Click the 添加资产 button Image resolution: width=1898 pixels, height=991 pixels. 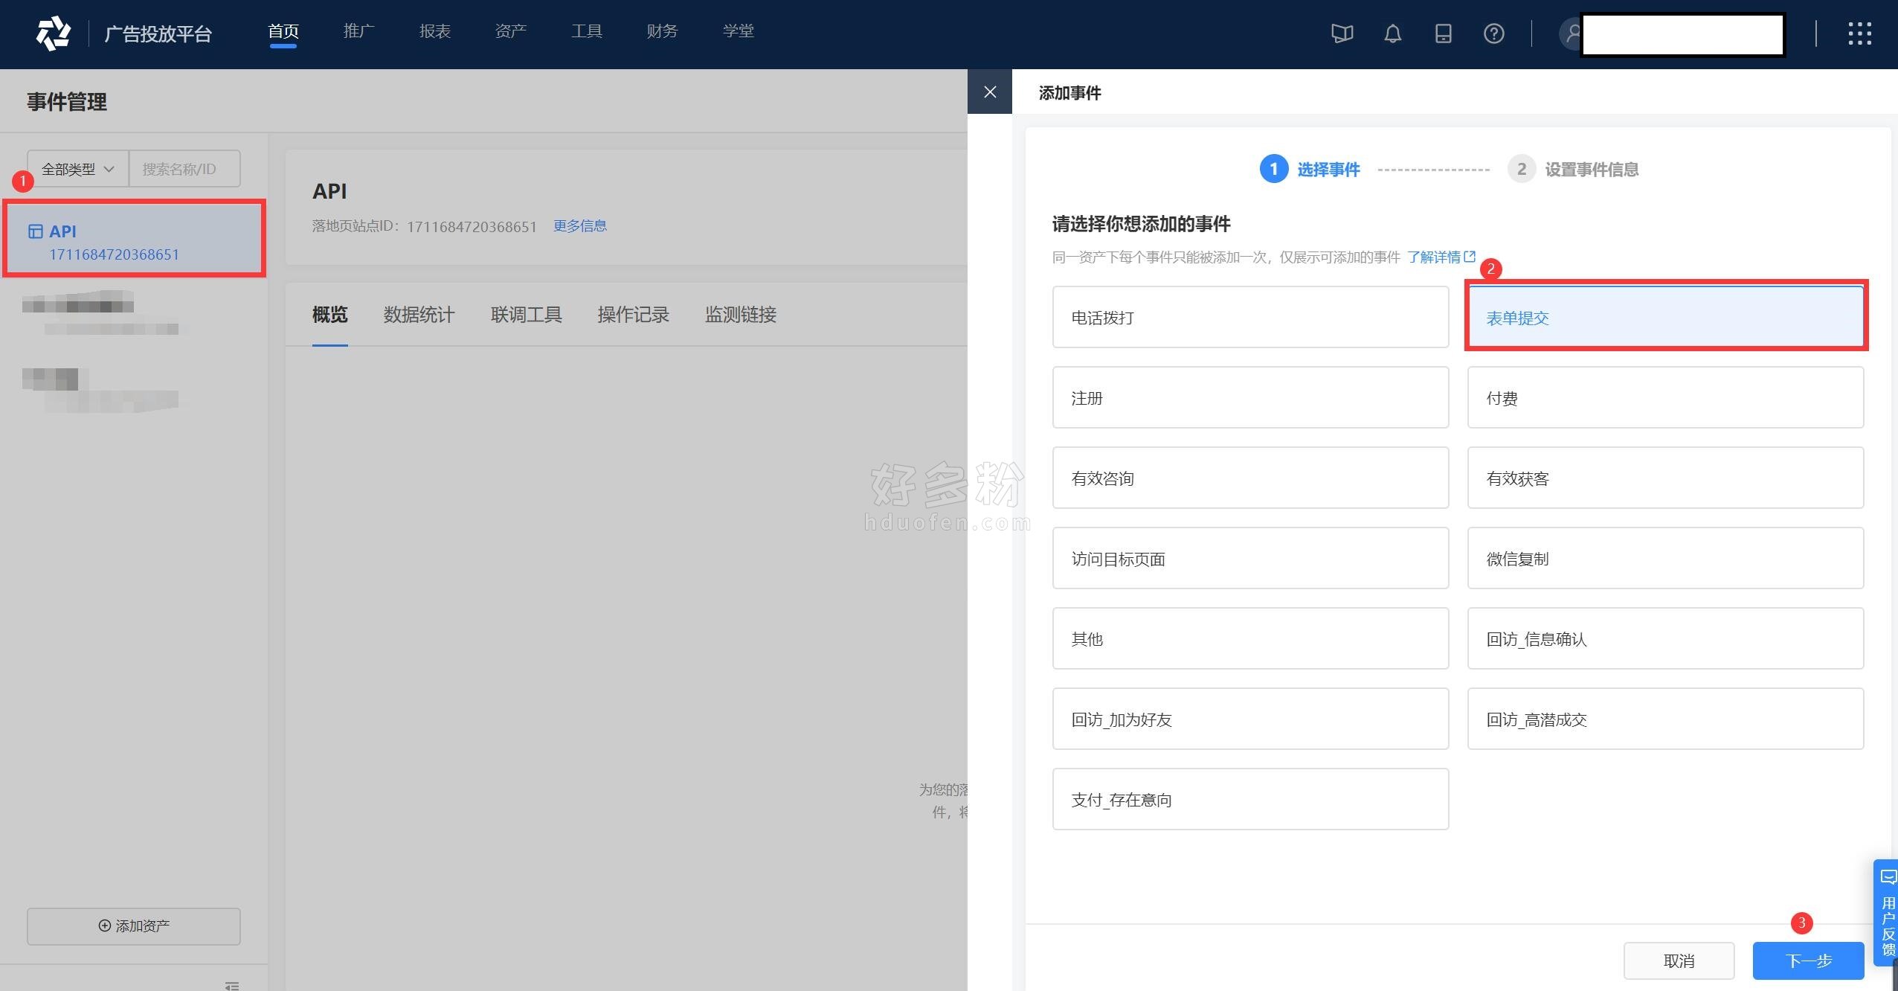click(134, 926)
